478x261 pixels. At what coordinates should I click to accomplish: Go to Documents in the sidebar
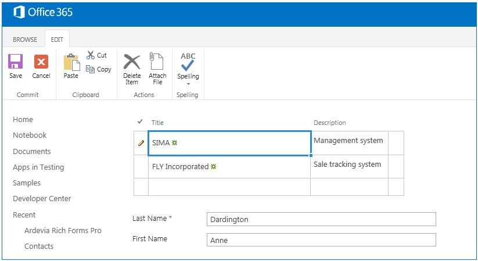coord(32,151)
